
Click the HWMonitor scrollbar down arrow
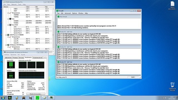[53, 49]
